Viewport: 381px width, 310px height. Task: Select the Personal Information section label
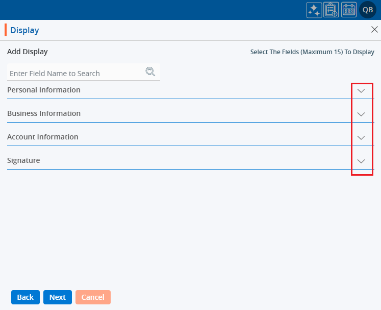44,90
